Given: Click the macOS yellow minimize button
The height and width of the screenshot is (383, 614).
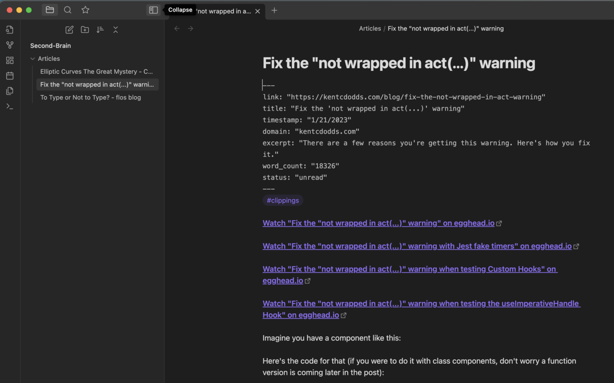Looking at the screenshot, I should [x=19, y=10].
